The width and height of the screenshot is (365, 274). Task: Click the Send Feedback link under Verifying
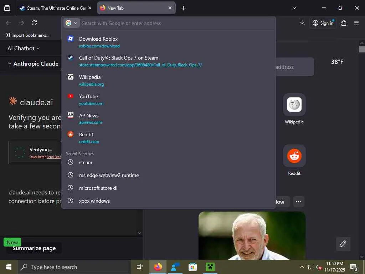click(x=54, y=157)
